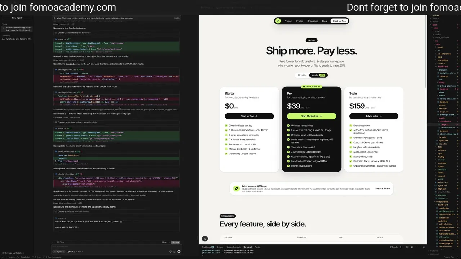Open the settings-client.tsx +20 -4 diff header
Viewport: 461px width, 259px height.
[x=117, y=69]
